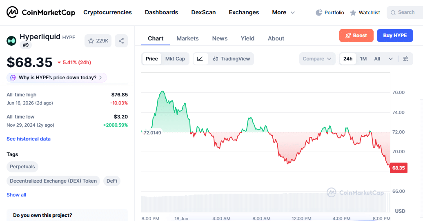The height and width of the screenshot is (221, 423).
Task: Switch to line chart icon view
Action: click(x=200, y=59)
